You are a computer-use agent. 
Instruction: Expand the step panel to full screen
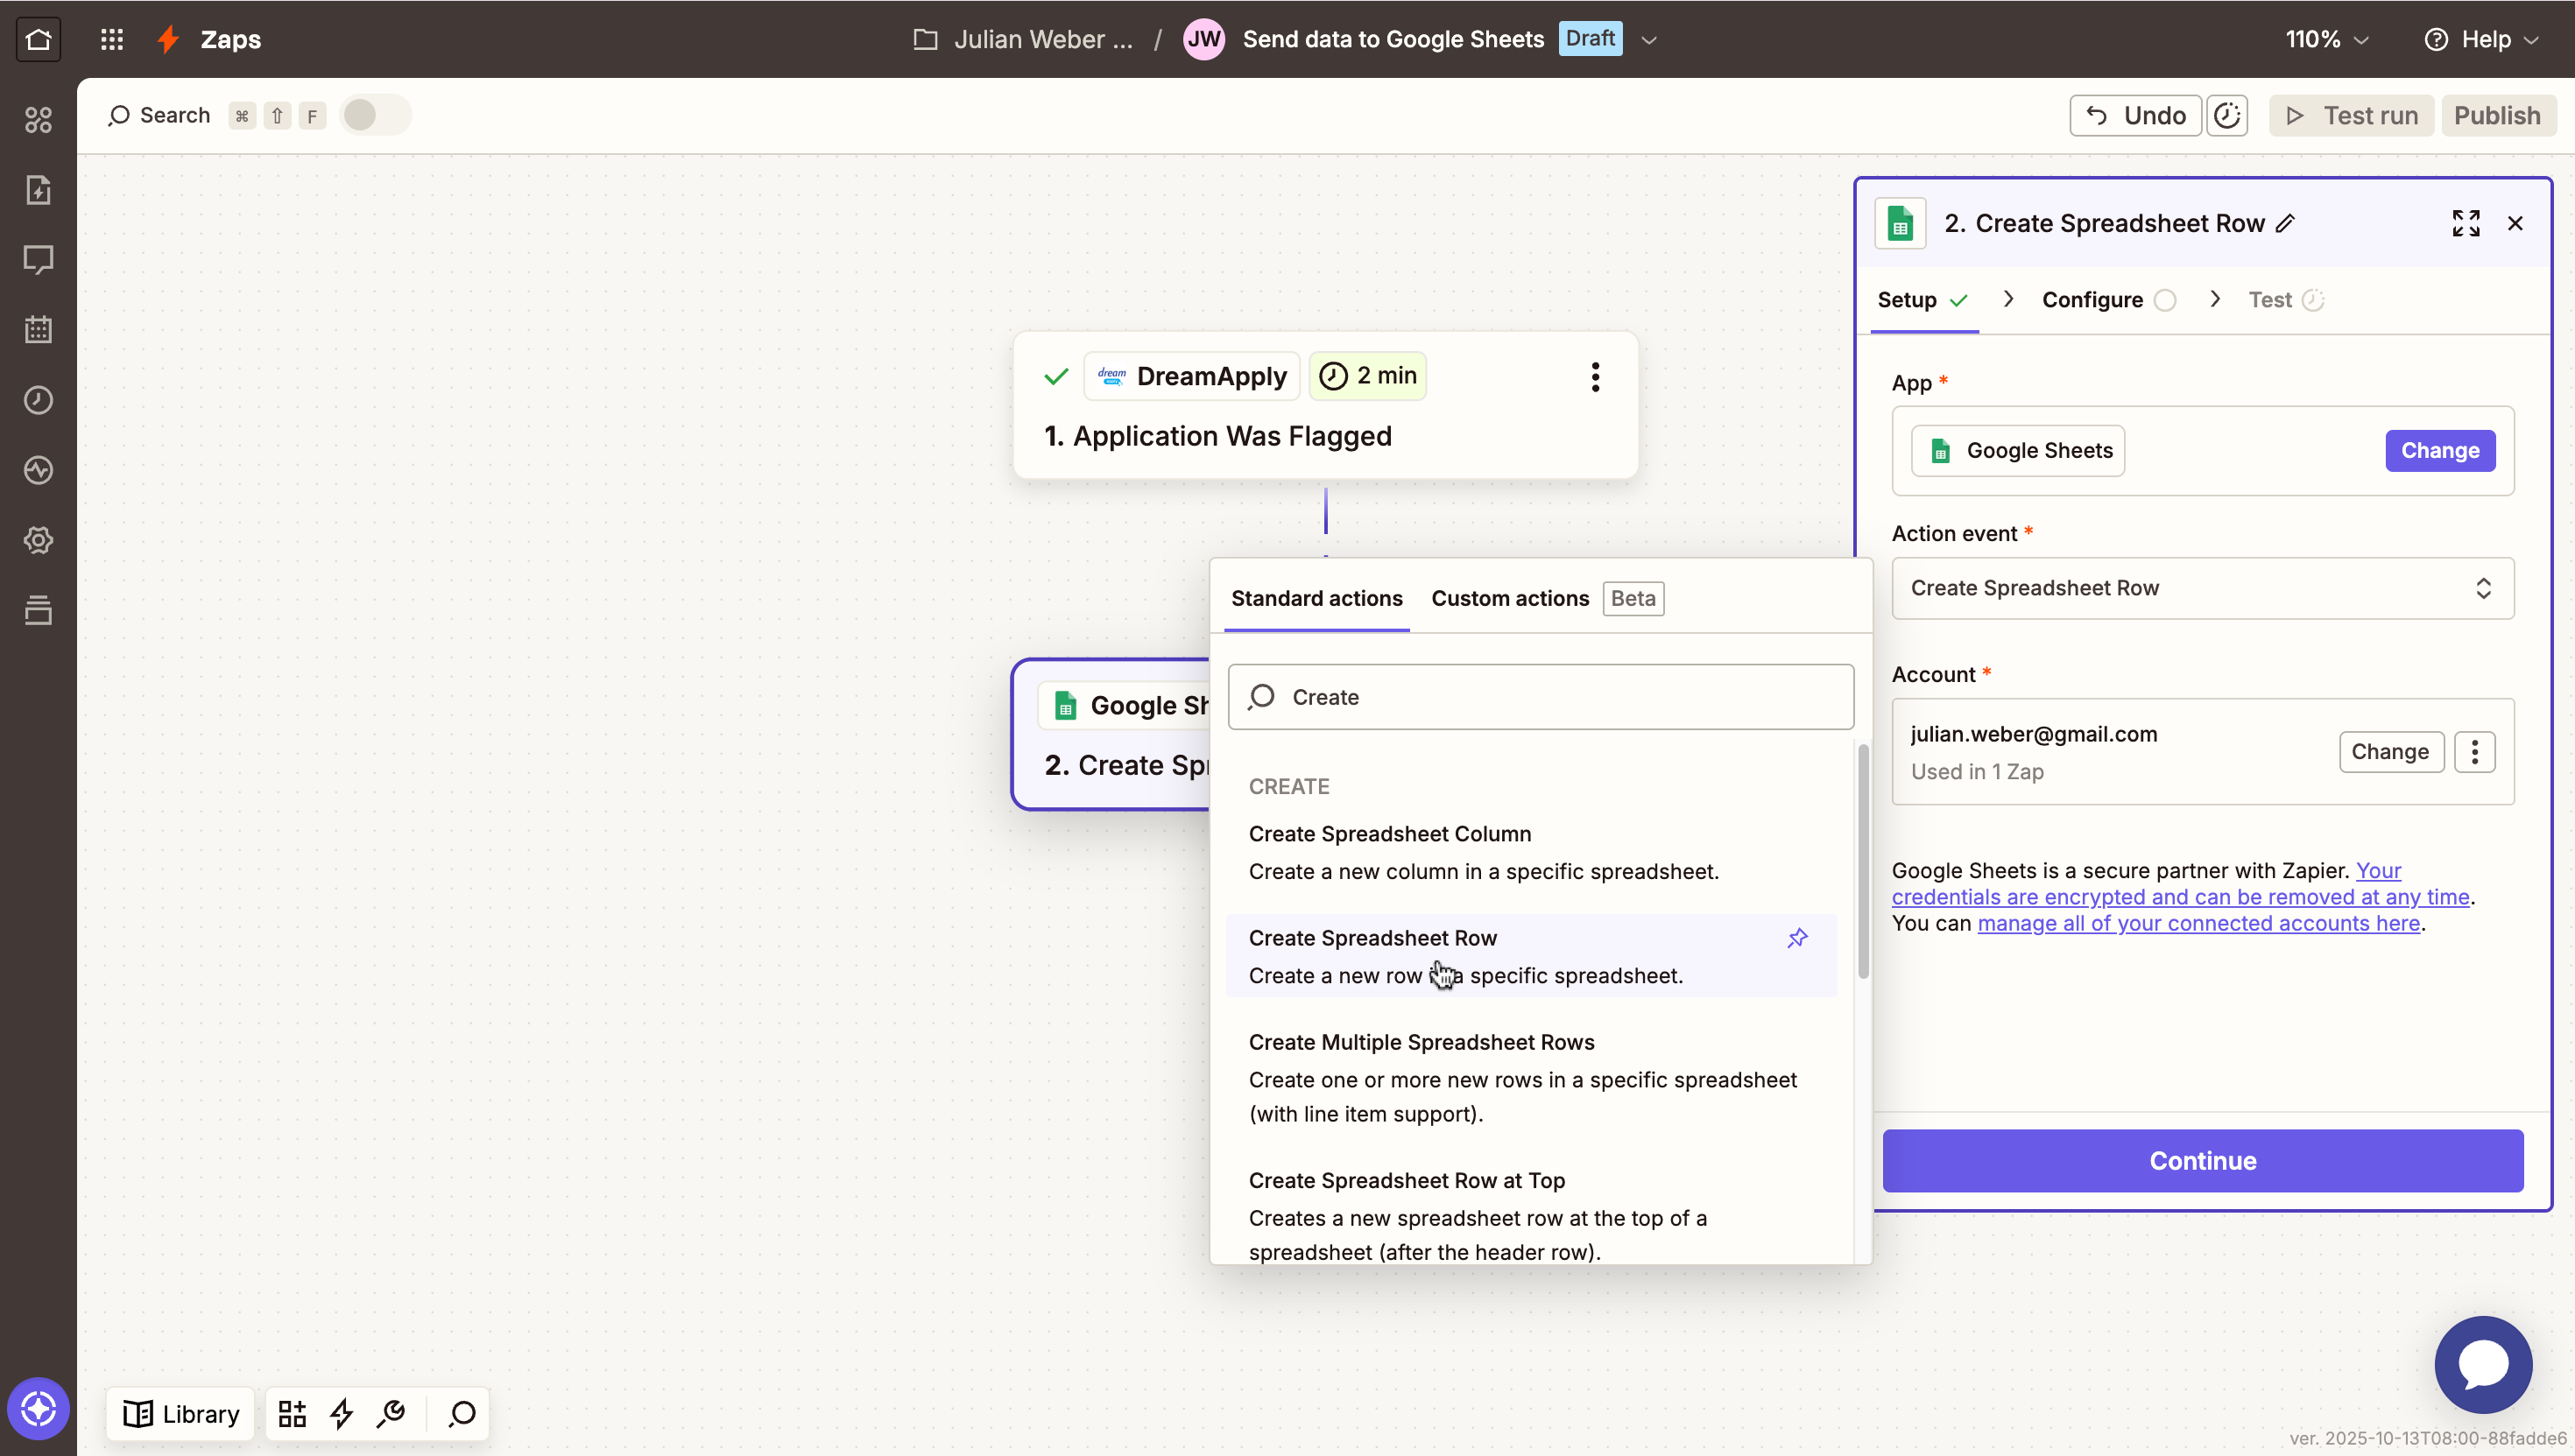click(x=2466, y=223)
